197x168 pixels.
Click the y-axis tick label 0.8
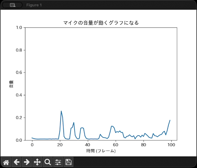tap(19, 50)
